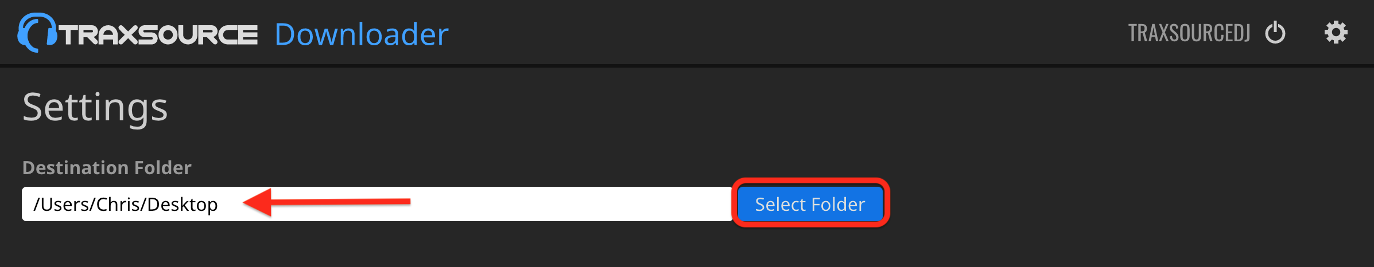Viewport: 1374px width, 267px height.
Task: Click the Destination Folder label
Action: tap(107, 167)
